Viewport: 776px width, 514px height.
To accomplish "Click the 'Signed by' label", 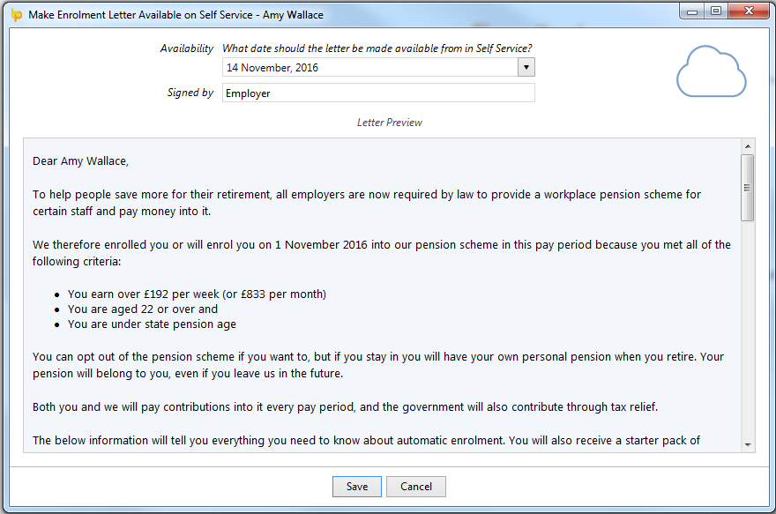I will (190, 93).
